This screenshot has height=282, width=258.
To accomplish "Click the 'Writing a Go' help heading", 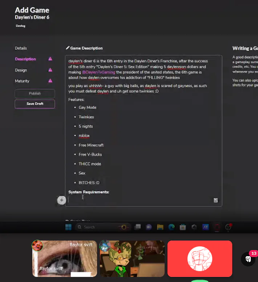I will 245,48.
